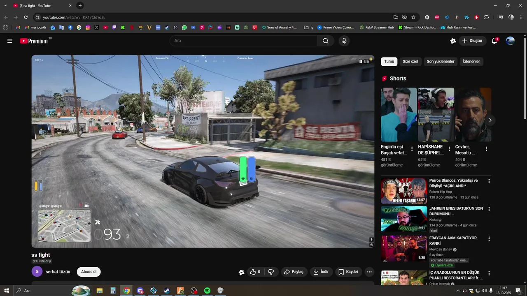Open Spotify from the taskbar
The height and width of the screenshot is (296, 527).
pos(207,291)
